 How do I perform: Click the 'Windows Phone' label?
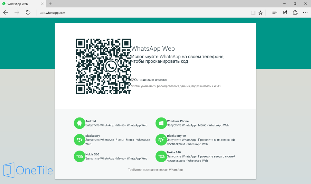[178, 121]
